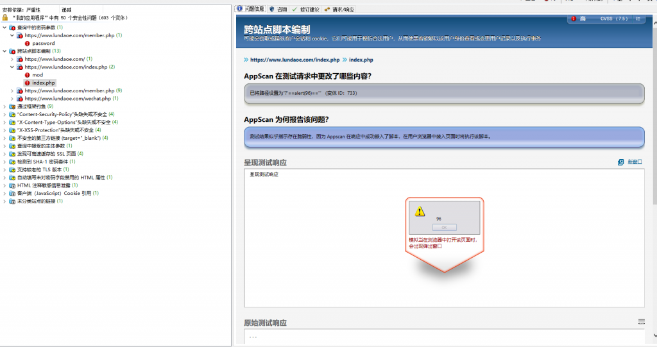Click the folder icon beside 未分类站点的链接
This screenshot has height=347, width=657.
pos(12,201)
